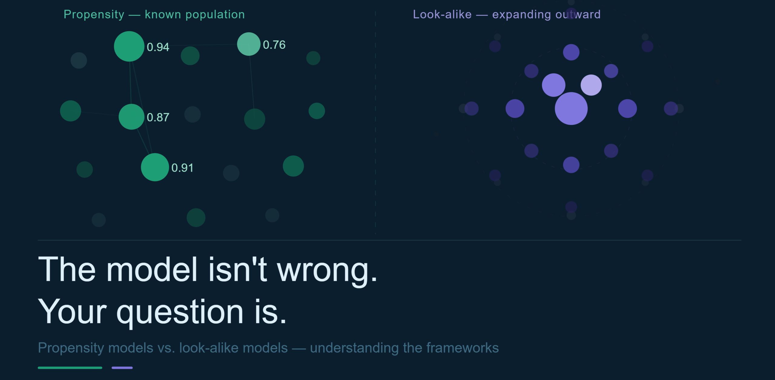Image resolution: width=775 pixels, height=380 pixels.
Task: Click the "Propensity — known population" heading
Action: pyautogui.click(x=154, y=15)
